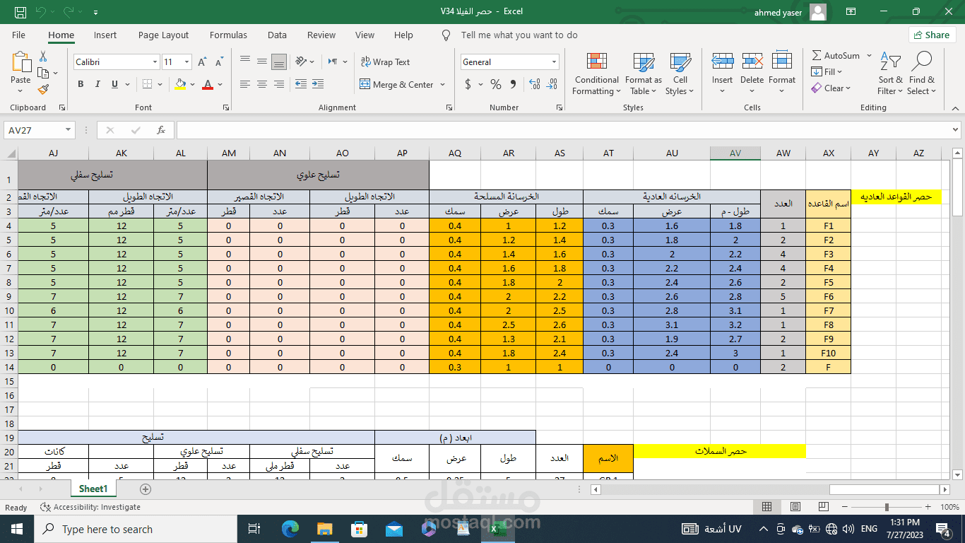Switch to the Formulas tab
The height and width of the screenshot is (543, 965).
pyautogui.click(x=228, y=35)
